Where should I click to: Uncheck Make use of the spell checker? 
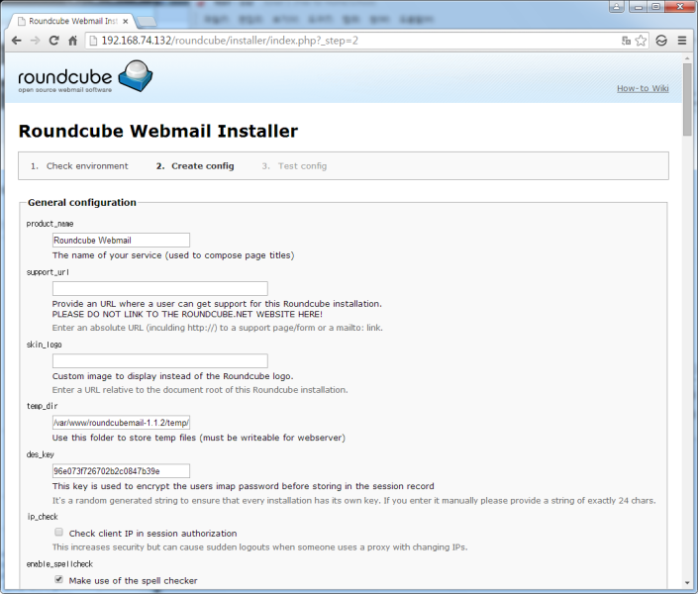point(58,580)
